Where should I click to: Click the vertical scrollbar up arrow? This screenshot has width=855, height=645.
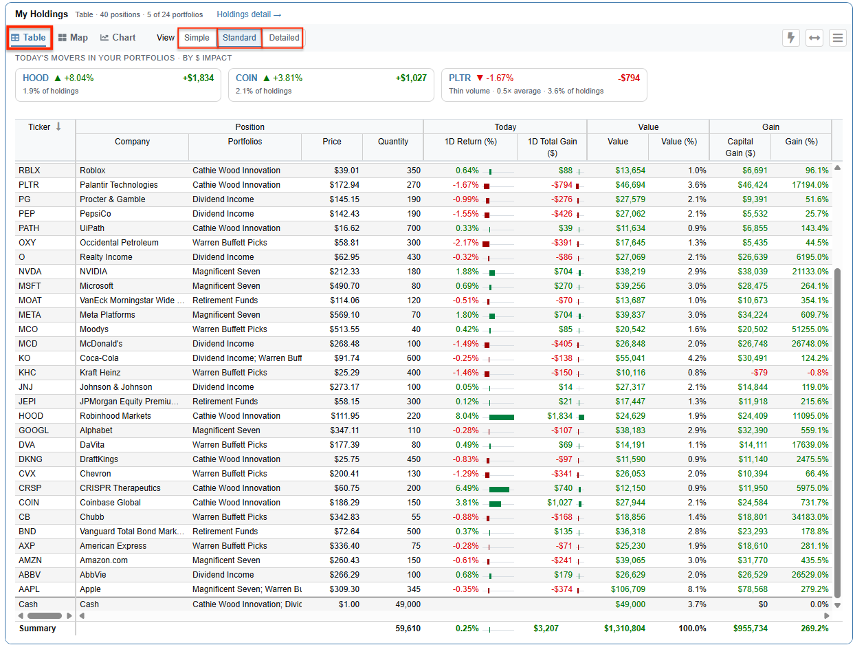pos(837,168)
